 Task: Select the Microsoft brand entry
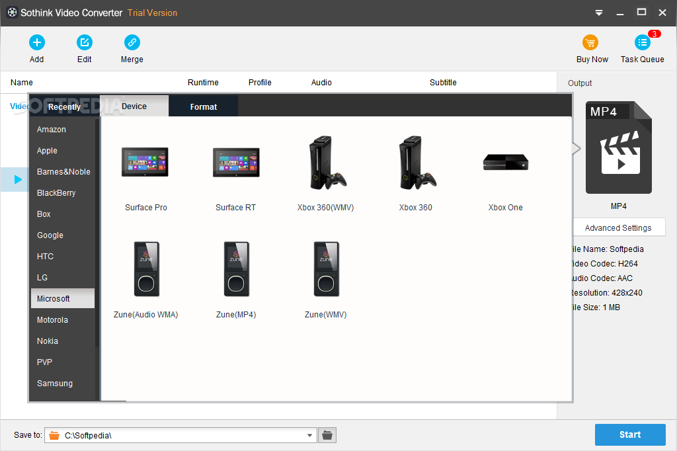[63, 298]
